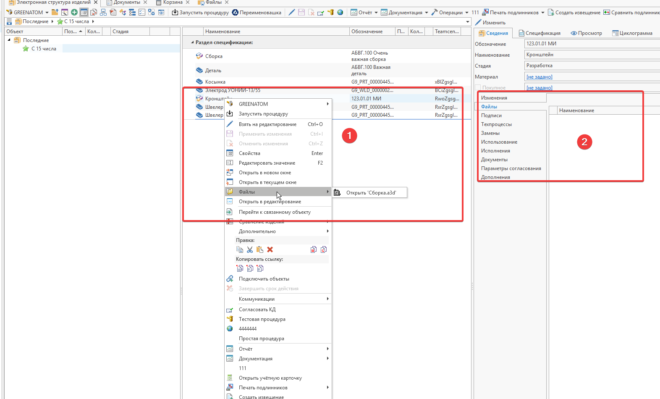
Task: Click the red X delete icon under Правка
Action: [x=270, y=249]
